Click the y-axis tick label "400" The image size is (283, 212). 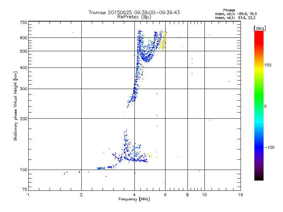coord(23,68)
